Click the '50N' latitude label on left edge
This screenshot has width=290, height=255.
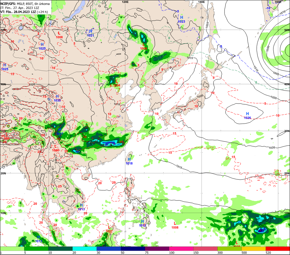(x=3, y=30)
